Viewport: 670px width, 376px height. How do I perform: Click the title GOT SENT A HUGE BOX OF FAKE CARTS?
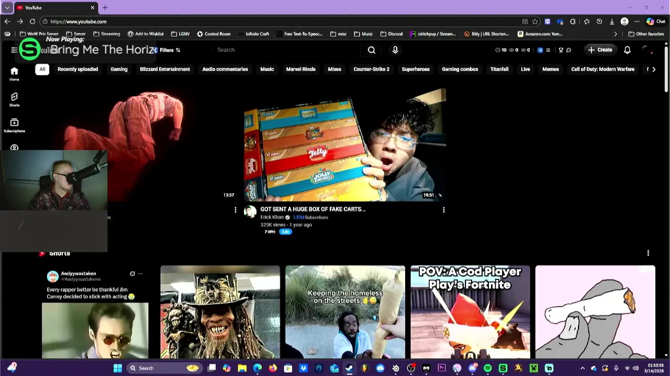[313, 209]
